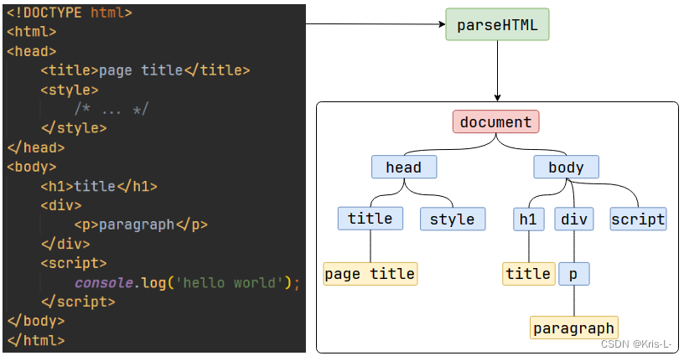Select the yellow 'paragraph' text node
The width and height of the screenshot is (684, 356).
click(x=574, y=328)
